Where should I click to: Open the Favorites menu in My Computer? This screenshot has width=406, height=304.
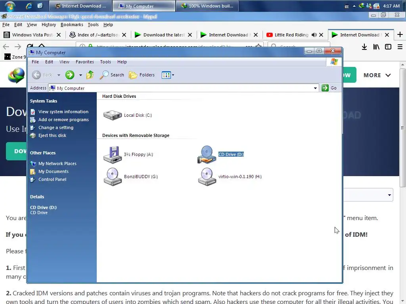click(85, 62)
